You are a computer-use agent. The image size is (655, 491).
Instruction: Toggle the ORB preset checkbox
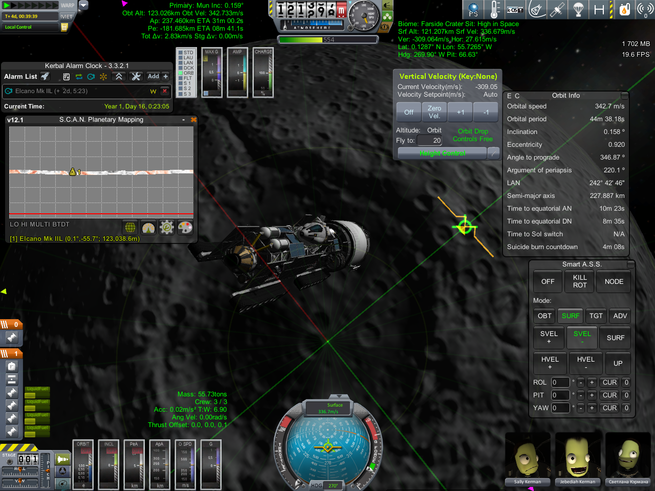click(180, 73)
